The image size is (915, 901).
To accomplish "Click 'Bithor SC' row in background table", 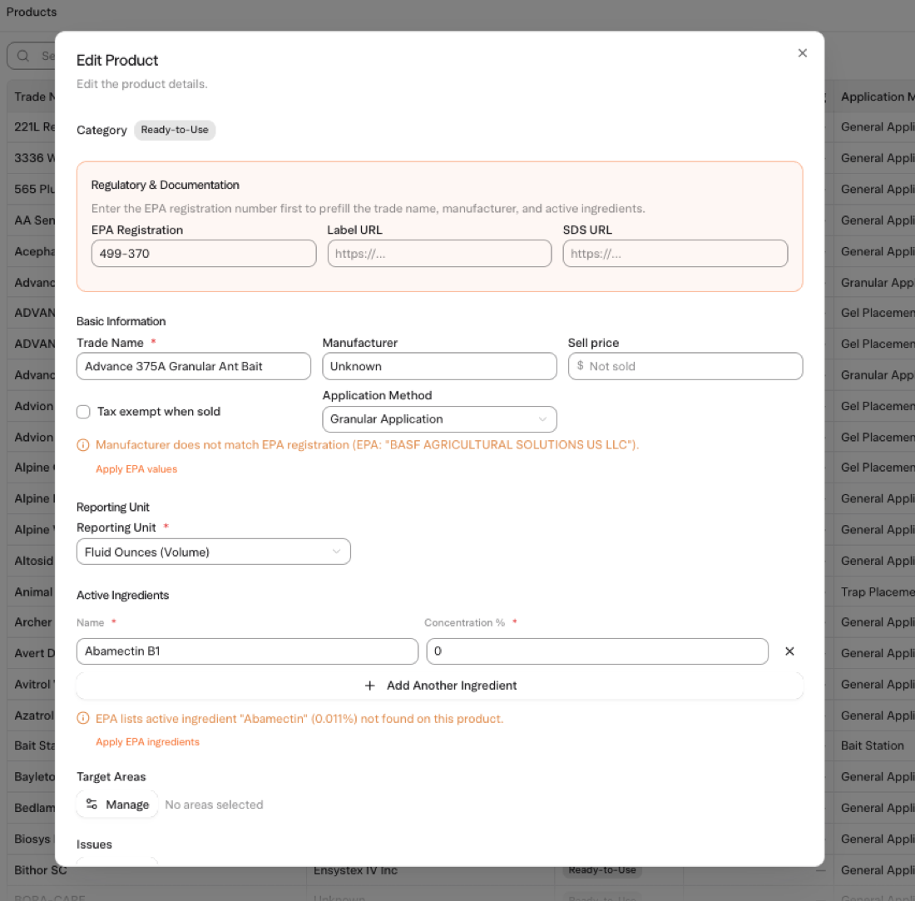I will point(40,870).
